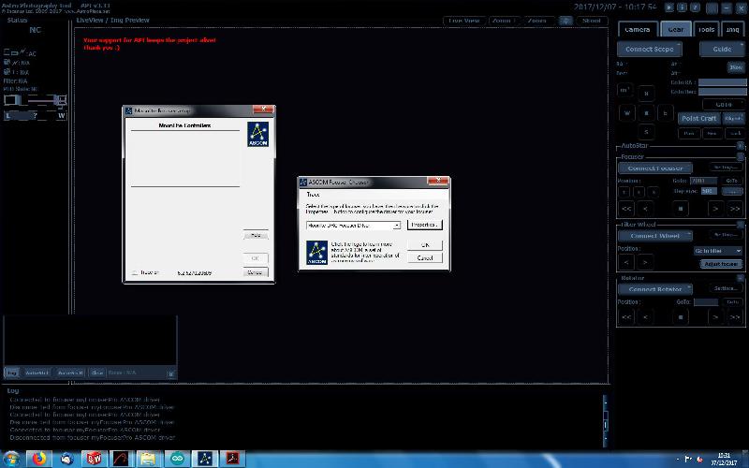Click the ASCOM logo in Moonlite setup dialog

pyautogui.click(x=258, y=134)
